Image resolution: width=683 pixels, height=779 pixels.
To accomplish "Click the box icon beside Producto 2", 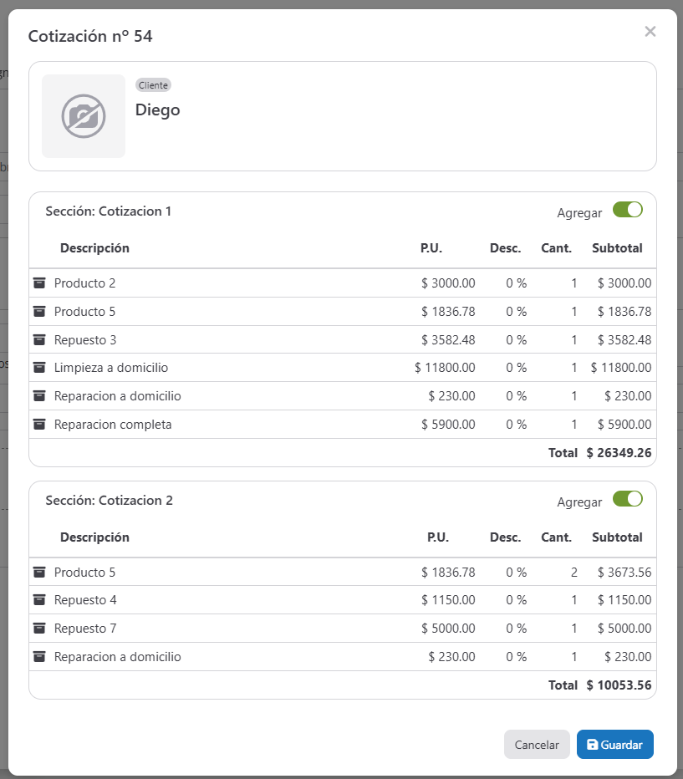I will coord(39,283).
